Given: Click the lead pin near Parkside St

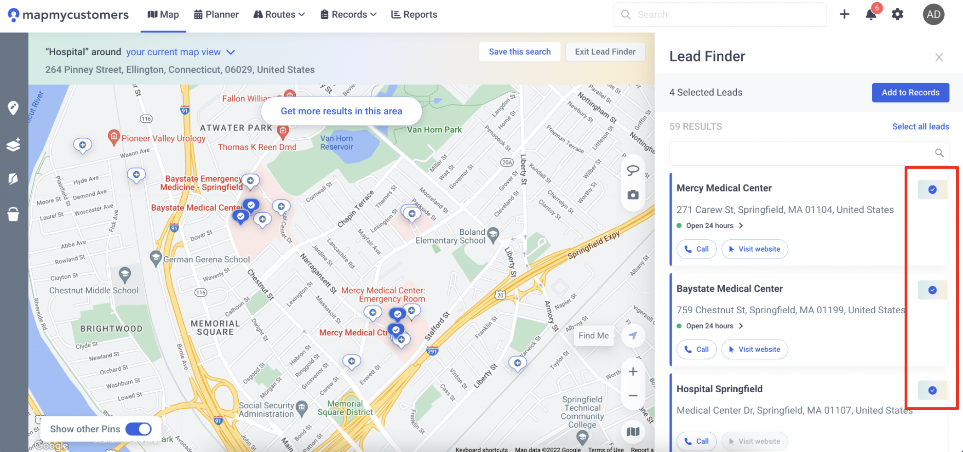Looking at the screenshot, I should [x=412, y=214].
